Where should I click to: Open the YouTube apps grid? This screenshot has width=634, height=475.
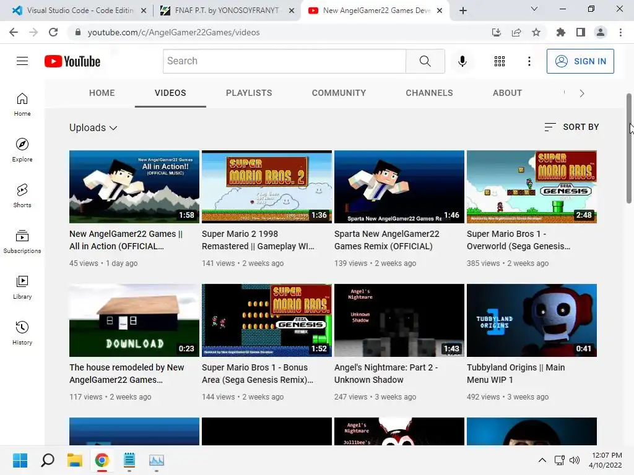pos(500,61)
